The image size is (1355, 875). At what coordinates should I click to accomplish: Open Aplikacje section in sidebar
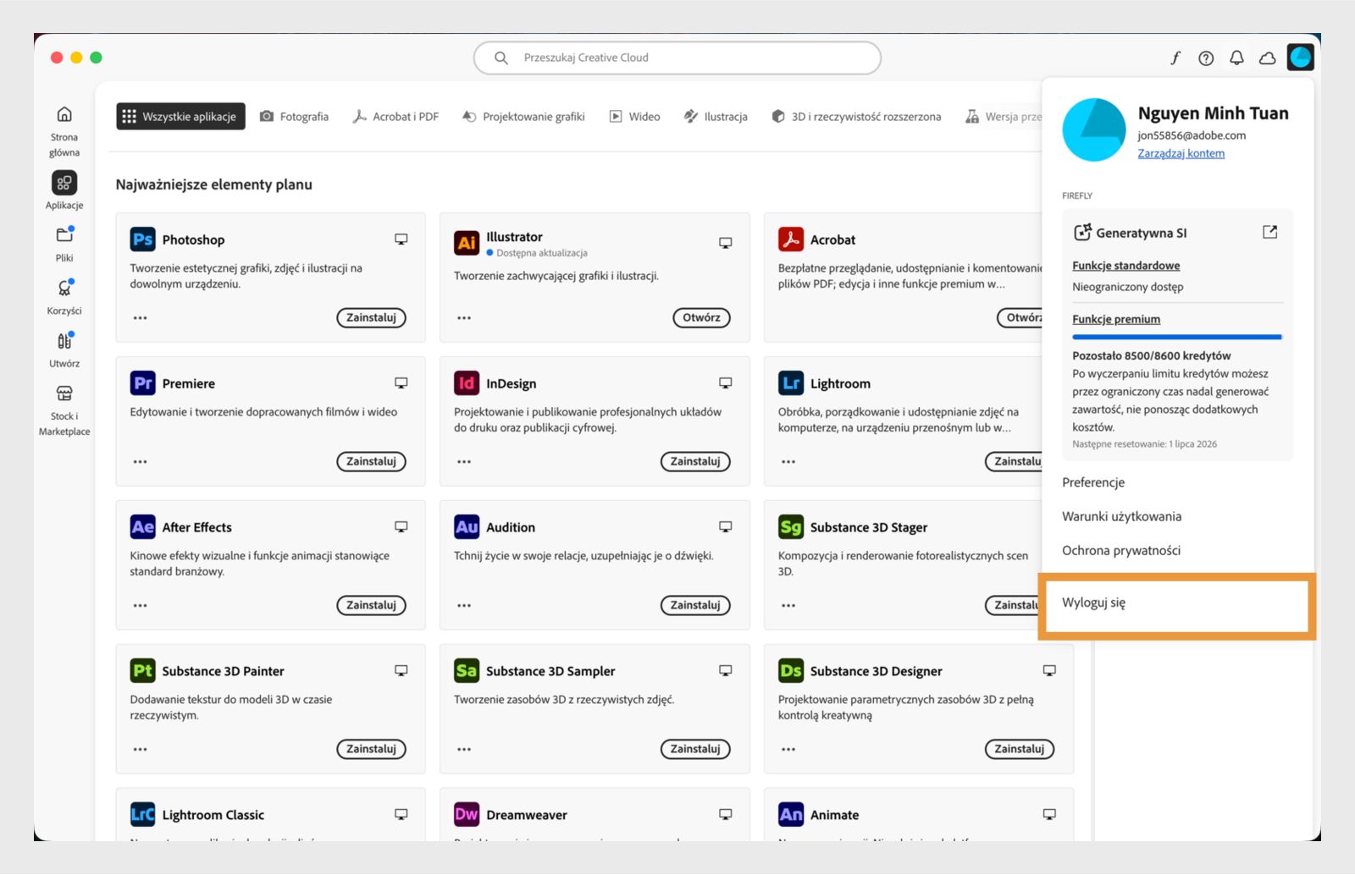coord(64,190)
